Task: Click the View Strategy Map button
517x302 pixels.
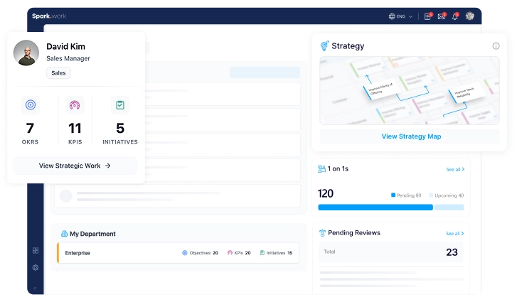Action: (411, 136)
